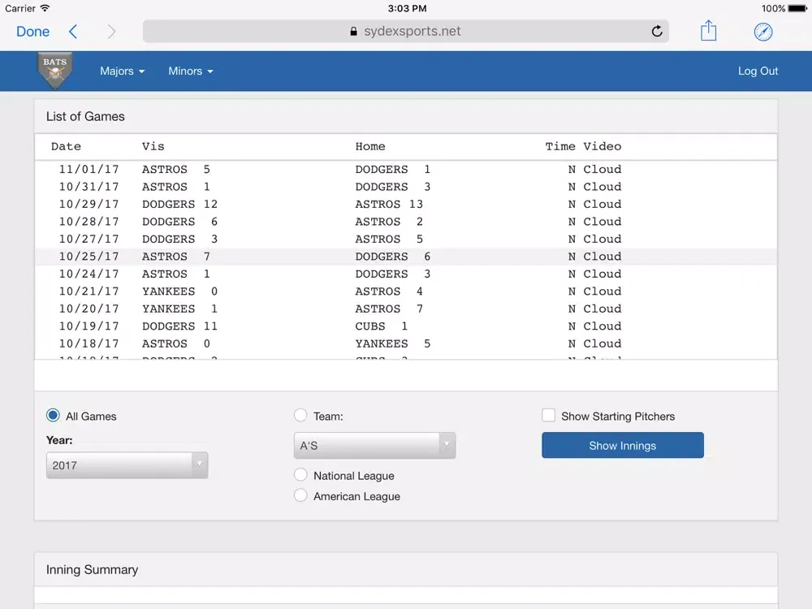Click the Log Out link
Screen dimensions: 812x609
tap(758, 71)
